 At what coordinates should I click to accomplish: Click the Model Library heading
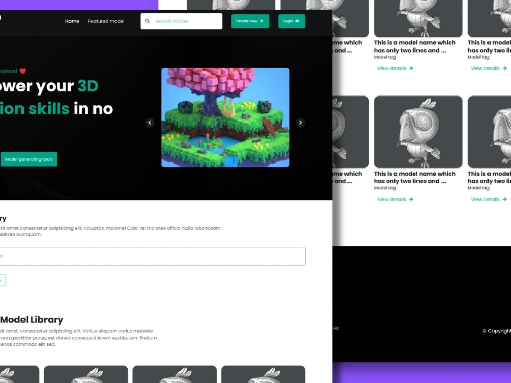point(32,320)
